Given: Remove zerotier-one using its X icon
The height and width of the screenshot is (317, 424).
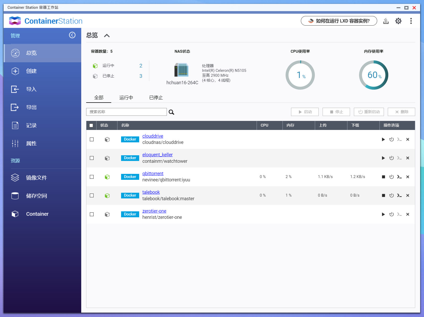Looking at the screenshot, I should click(408, 214).
